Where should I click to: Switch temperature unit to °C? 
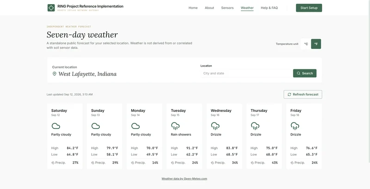coord(306,44)
